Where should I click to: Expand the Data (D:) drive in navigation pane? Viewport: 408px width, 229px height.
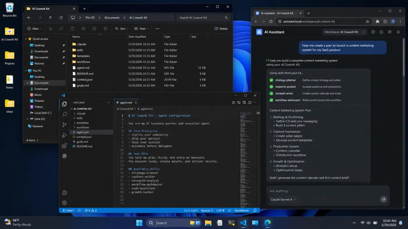[28, 119]
